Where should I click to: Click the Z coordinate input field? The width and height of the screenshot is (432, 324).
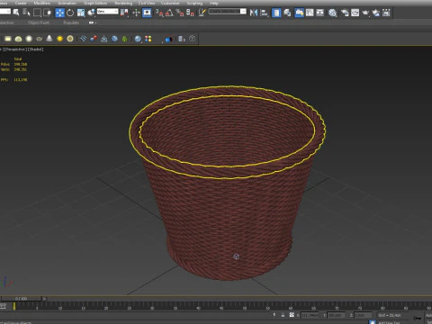point(363,315)
